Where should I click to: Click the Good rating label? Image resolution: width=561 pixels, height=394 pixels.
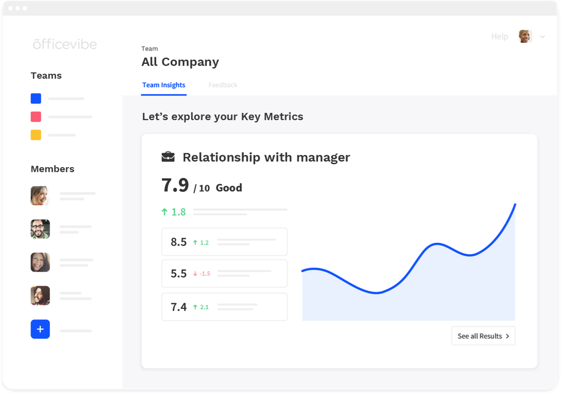tap(229, 188)
